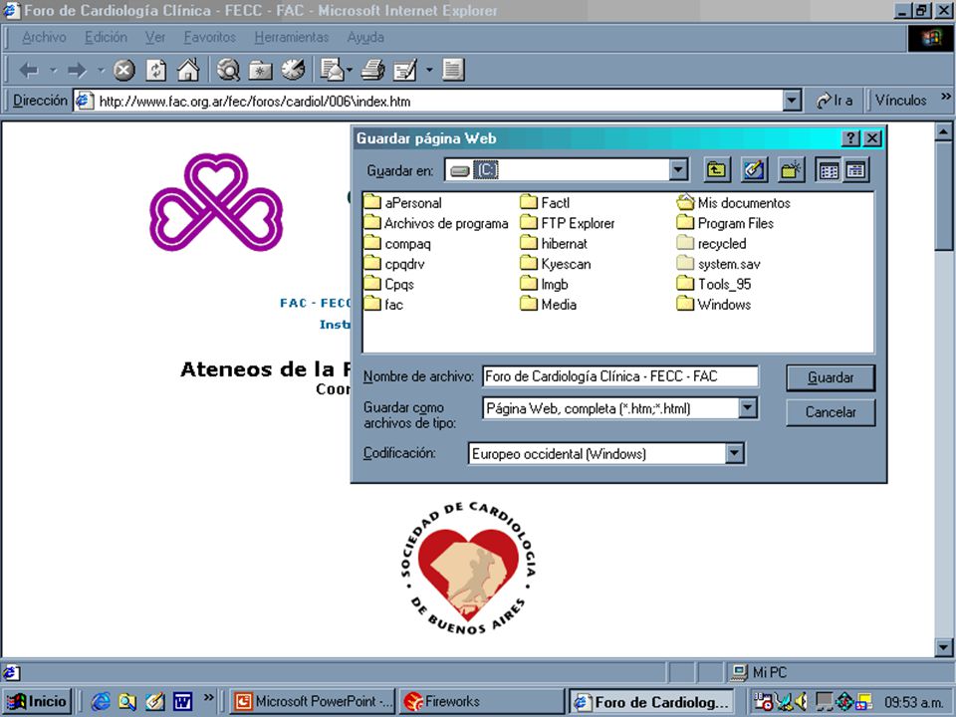Open the Herramientas menu
Image resolution: width=956 pixels, height=717 pixels.
tap(292, 37)
